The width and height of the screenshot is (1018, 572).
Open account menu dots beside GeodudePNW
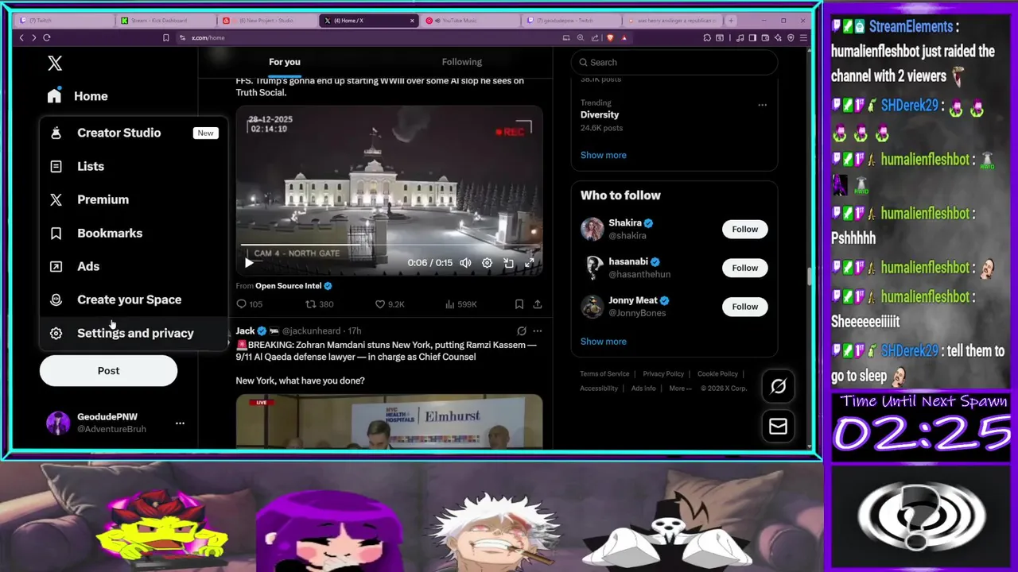coord(180,423)
